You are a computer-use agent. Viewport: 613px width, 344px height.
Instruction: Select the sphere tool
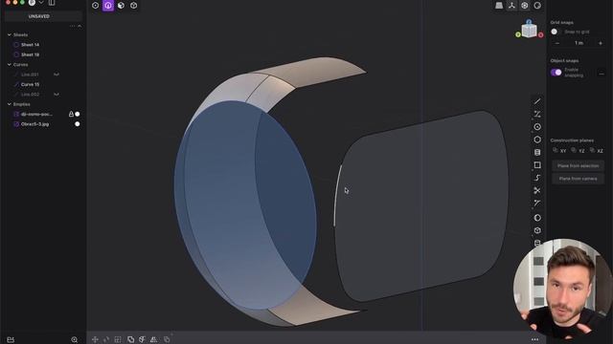point(537,218)
